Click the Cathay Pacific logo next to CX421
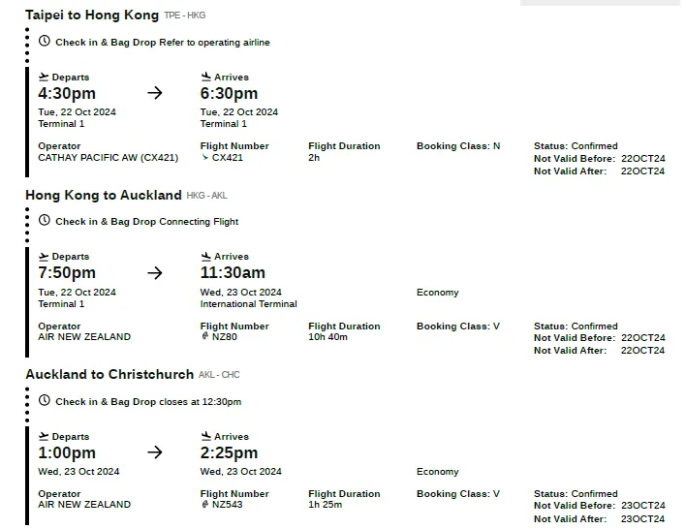This screenshot has width=686, height=529. pos(204,157)
